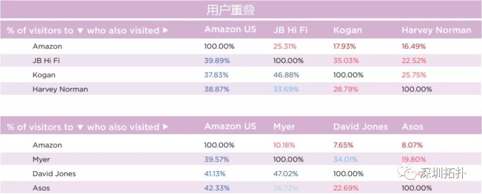Select the JB Hi Fi column header
This screenshot has height=194, width=482.
(x=290, y=30)
